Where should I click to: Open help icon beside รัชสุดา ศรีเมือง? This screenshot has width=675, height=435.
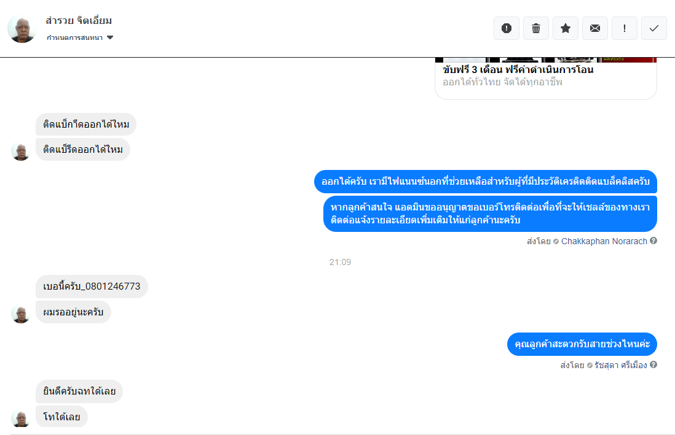pos(653,364)
